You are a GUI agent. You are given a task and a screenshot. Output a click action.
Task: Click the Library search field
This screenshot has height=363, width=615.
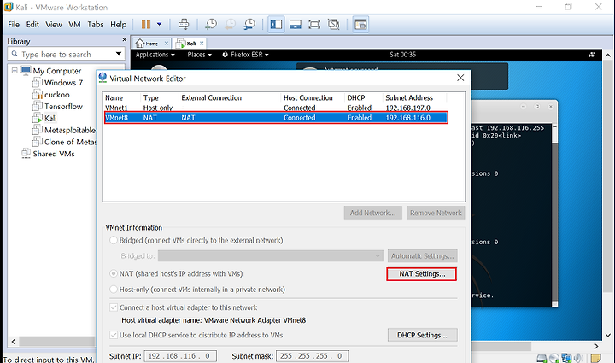click(66, 54)
